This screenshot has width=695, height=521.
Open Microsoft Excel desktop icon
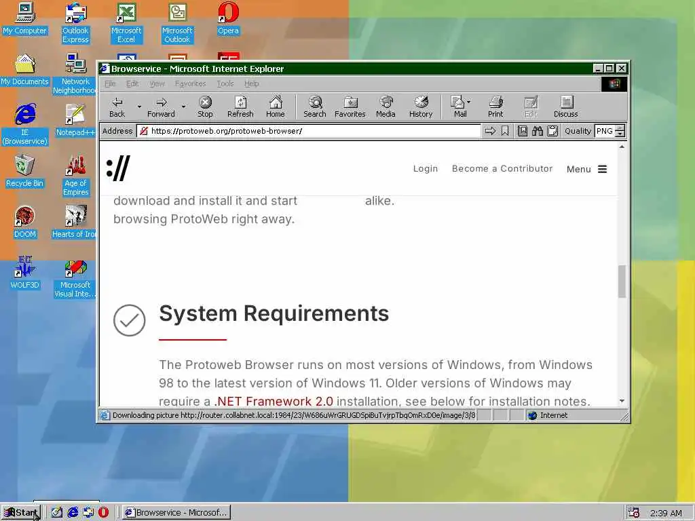126,23
